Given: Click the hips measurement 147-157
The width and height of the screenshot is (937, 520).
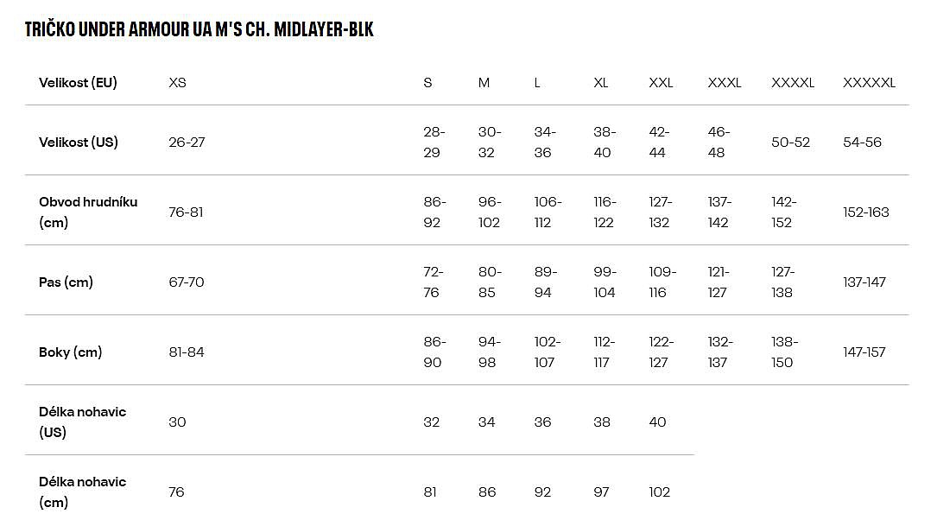Looking at the screenshot, I should [864, 352].
